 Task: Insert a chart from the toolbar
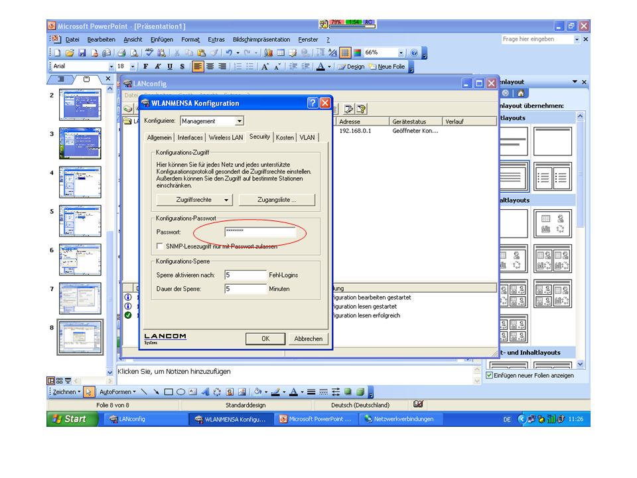(269, 53)
